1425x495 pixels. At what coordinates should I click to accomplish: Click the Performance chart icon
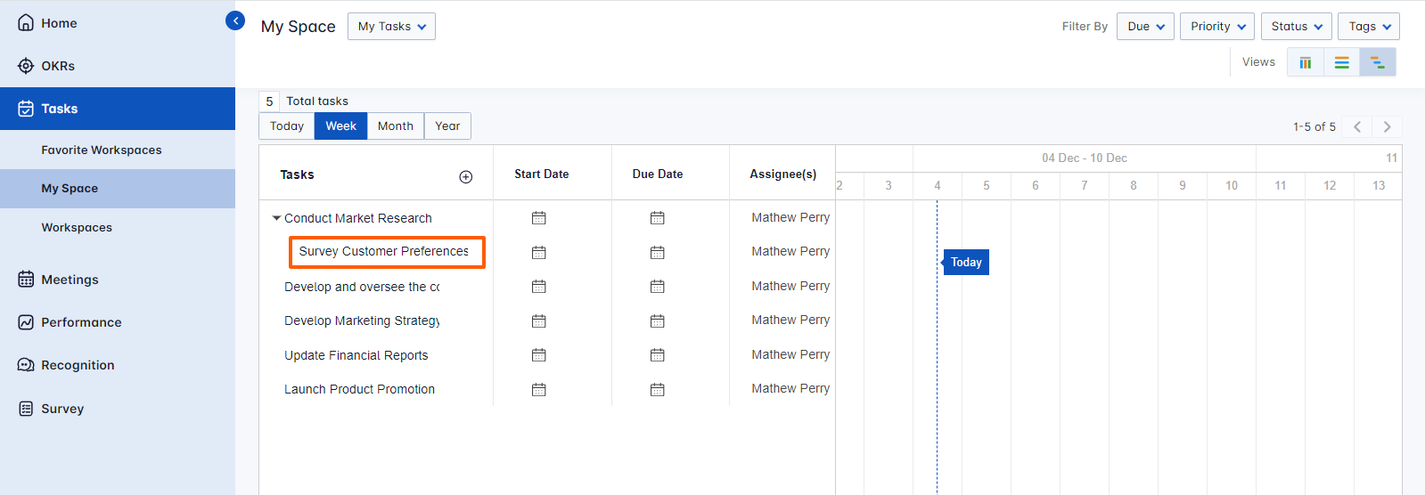[x=26, y=322]
